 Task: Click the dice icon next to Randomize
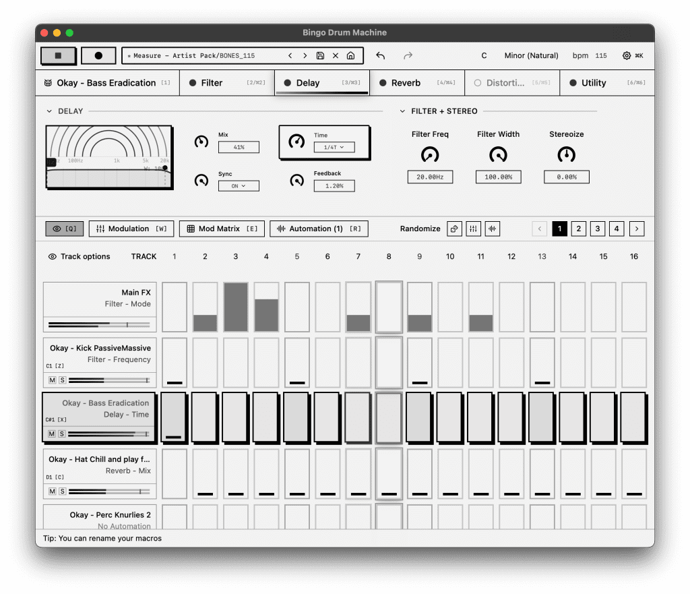[x=453, y=229]
